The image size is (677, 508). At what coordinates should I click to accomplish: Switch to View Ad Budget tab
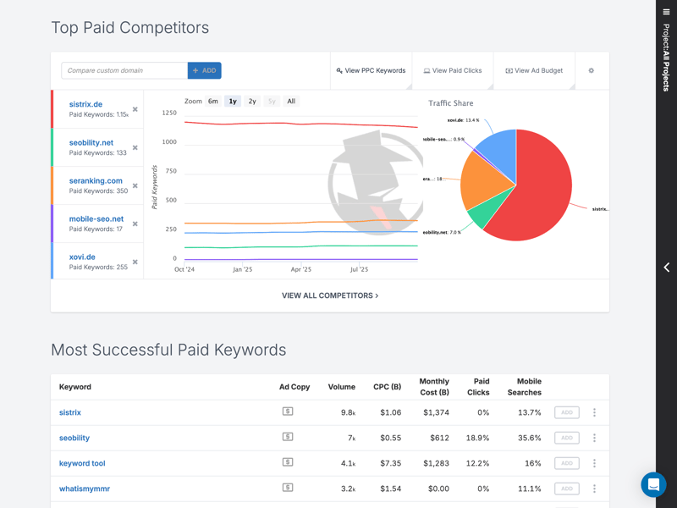click(534, 71)
